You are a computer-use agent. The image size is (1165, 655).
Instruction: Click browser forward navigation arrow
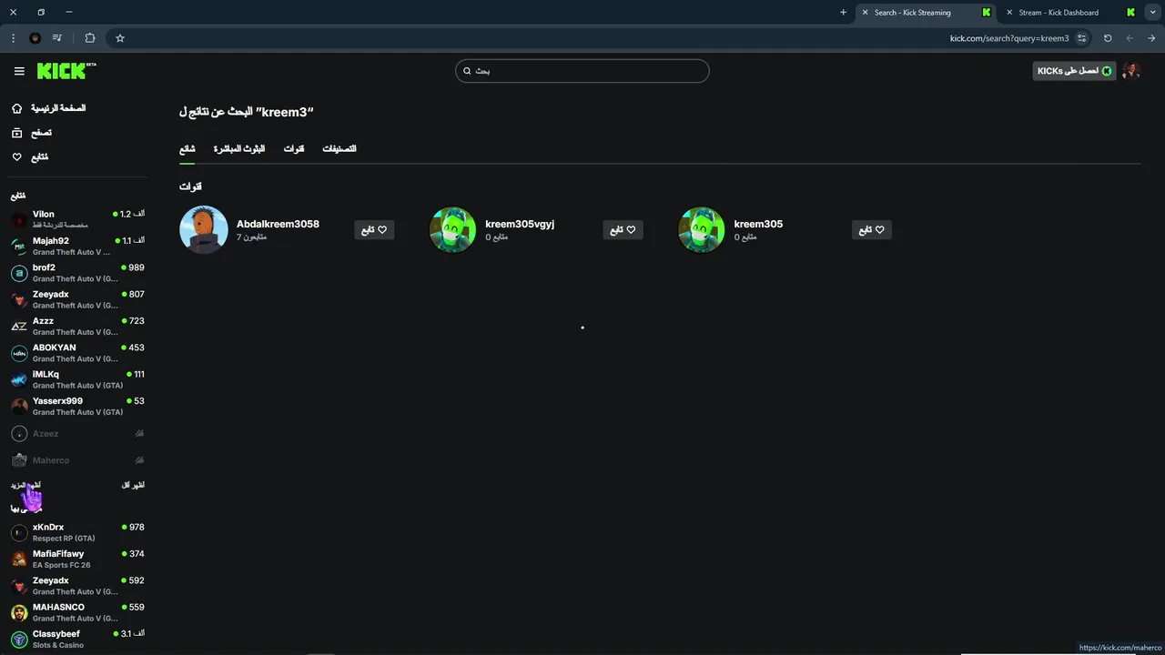[x=1151, y=38]
